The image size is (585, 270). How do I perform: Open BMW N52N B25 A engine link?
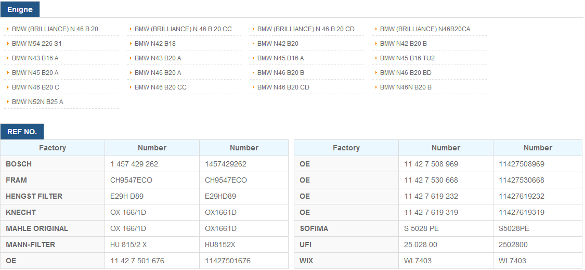pyautogui.click(x=37, y=101)
